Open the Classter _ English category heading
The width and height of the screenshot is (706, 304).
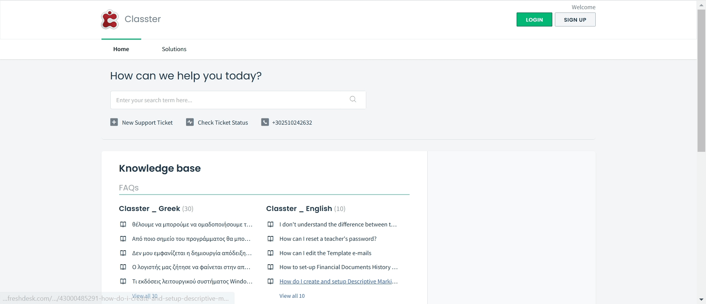(x=299, y=208)
